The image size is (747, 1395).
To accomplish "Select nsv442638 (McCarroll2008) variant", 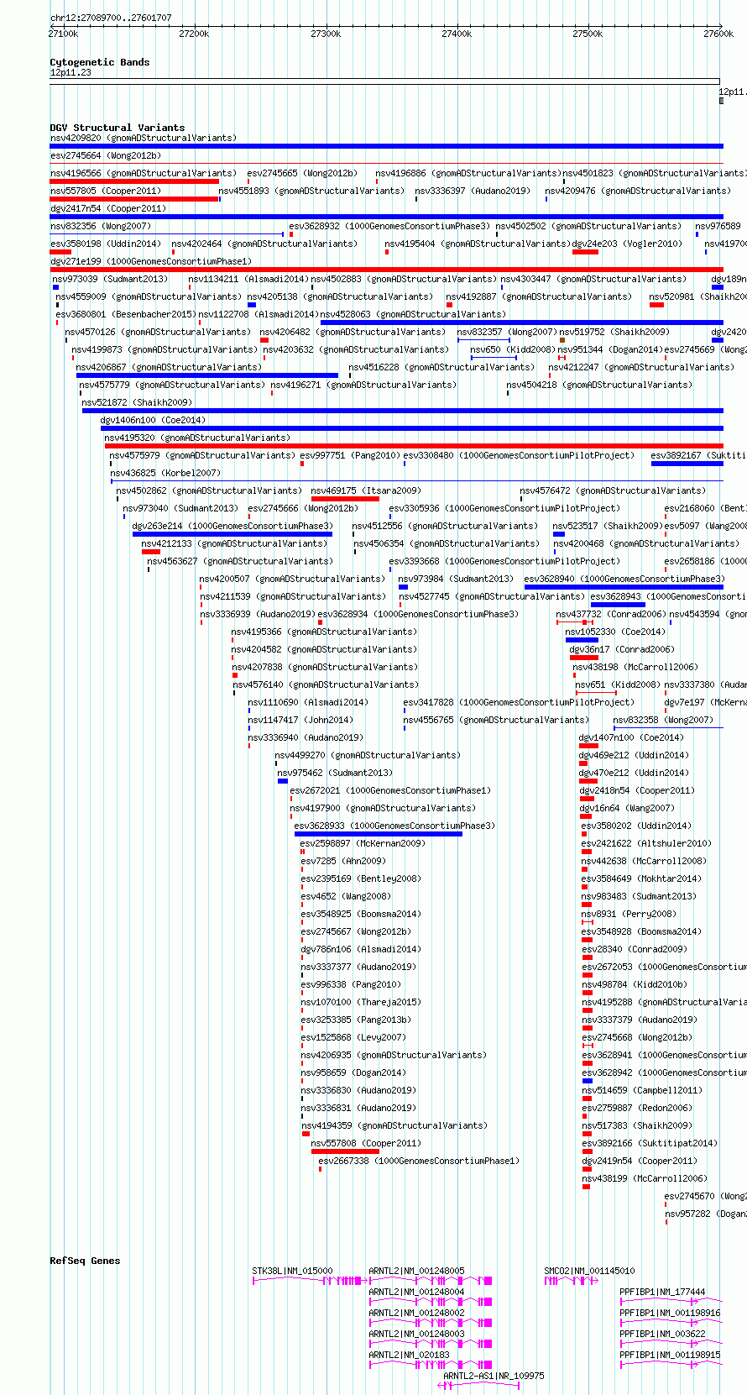I will pyautogui.click(x=644, y=861).
